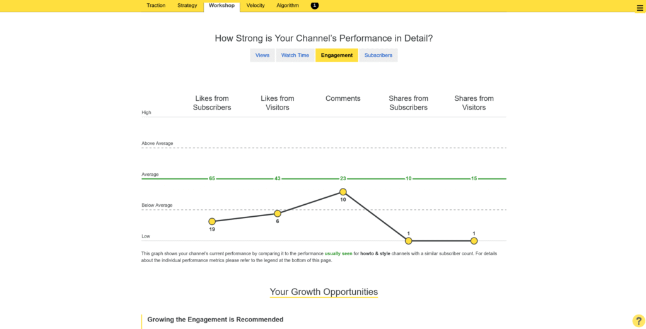Click the notification badge showing 1
The width and height of the screenshot is (646, 329).
tap(315, 5)
